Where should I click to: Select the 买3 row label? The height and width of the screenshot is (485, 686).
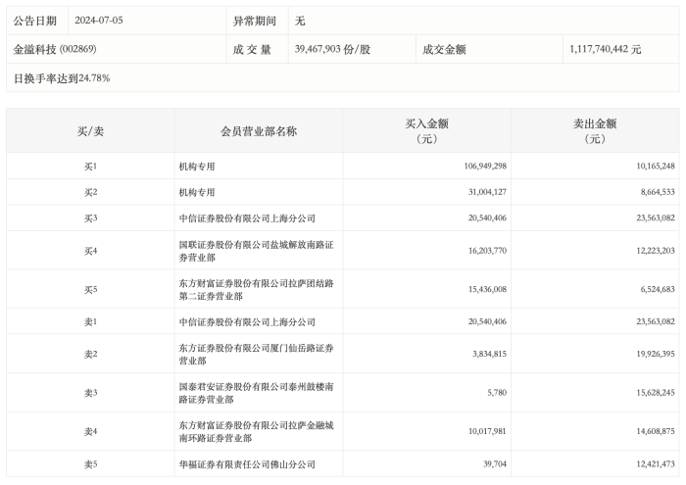[x=90, y=218]
